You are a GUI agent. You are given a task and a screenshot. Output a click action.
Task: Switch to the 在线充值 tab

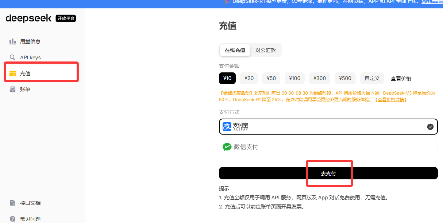[x=235, y=50]
